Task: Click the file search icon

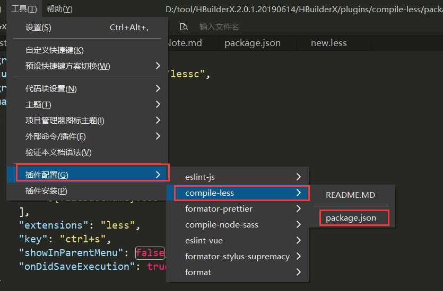Action: (184, 27)
